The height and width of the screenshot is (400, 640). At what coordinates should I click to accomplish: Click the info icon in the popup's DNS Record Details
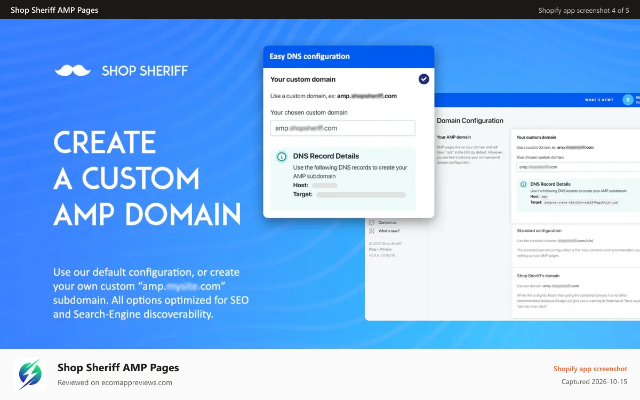[282, 157]
